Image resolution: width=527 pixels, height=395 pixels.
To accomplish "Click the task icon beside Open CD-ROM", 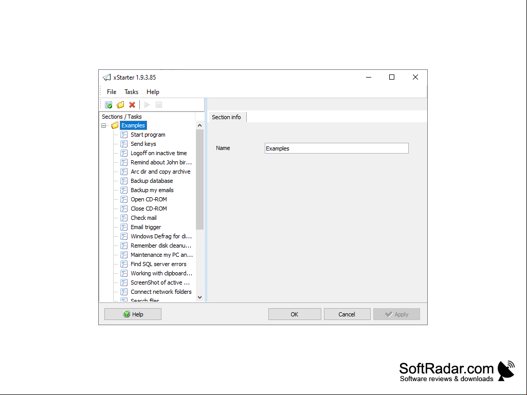I will pyautogui.click(x=124, y=199).
